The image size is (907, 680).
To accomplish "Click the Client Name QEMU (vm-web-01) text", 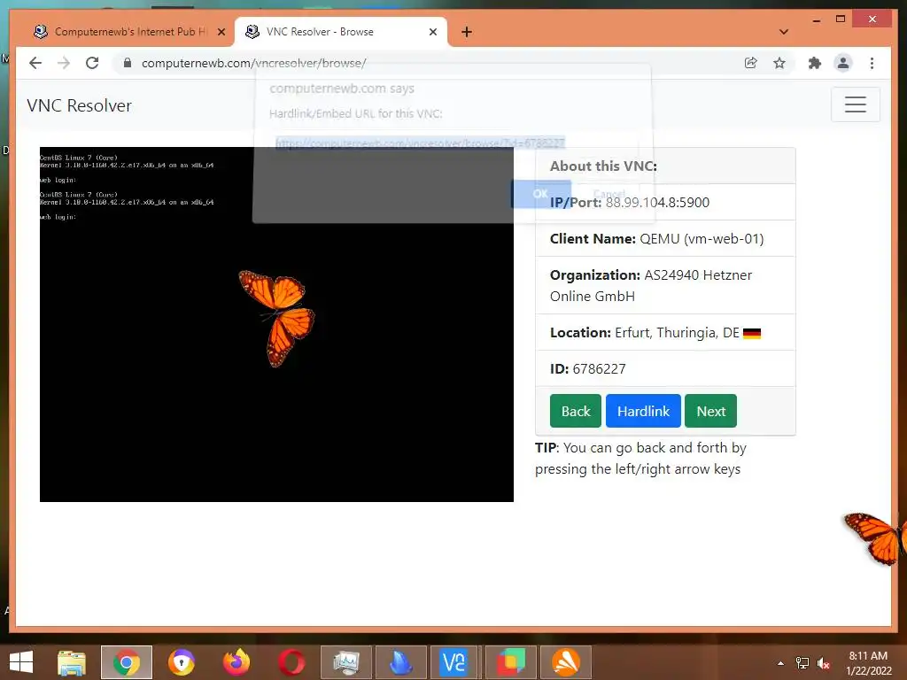I will click(656, 239).
